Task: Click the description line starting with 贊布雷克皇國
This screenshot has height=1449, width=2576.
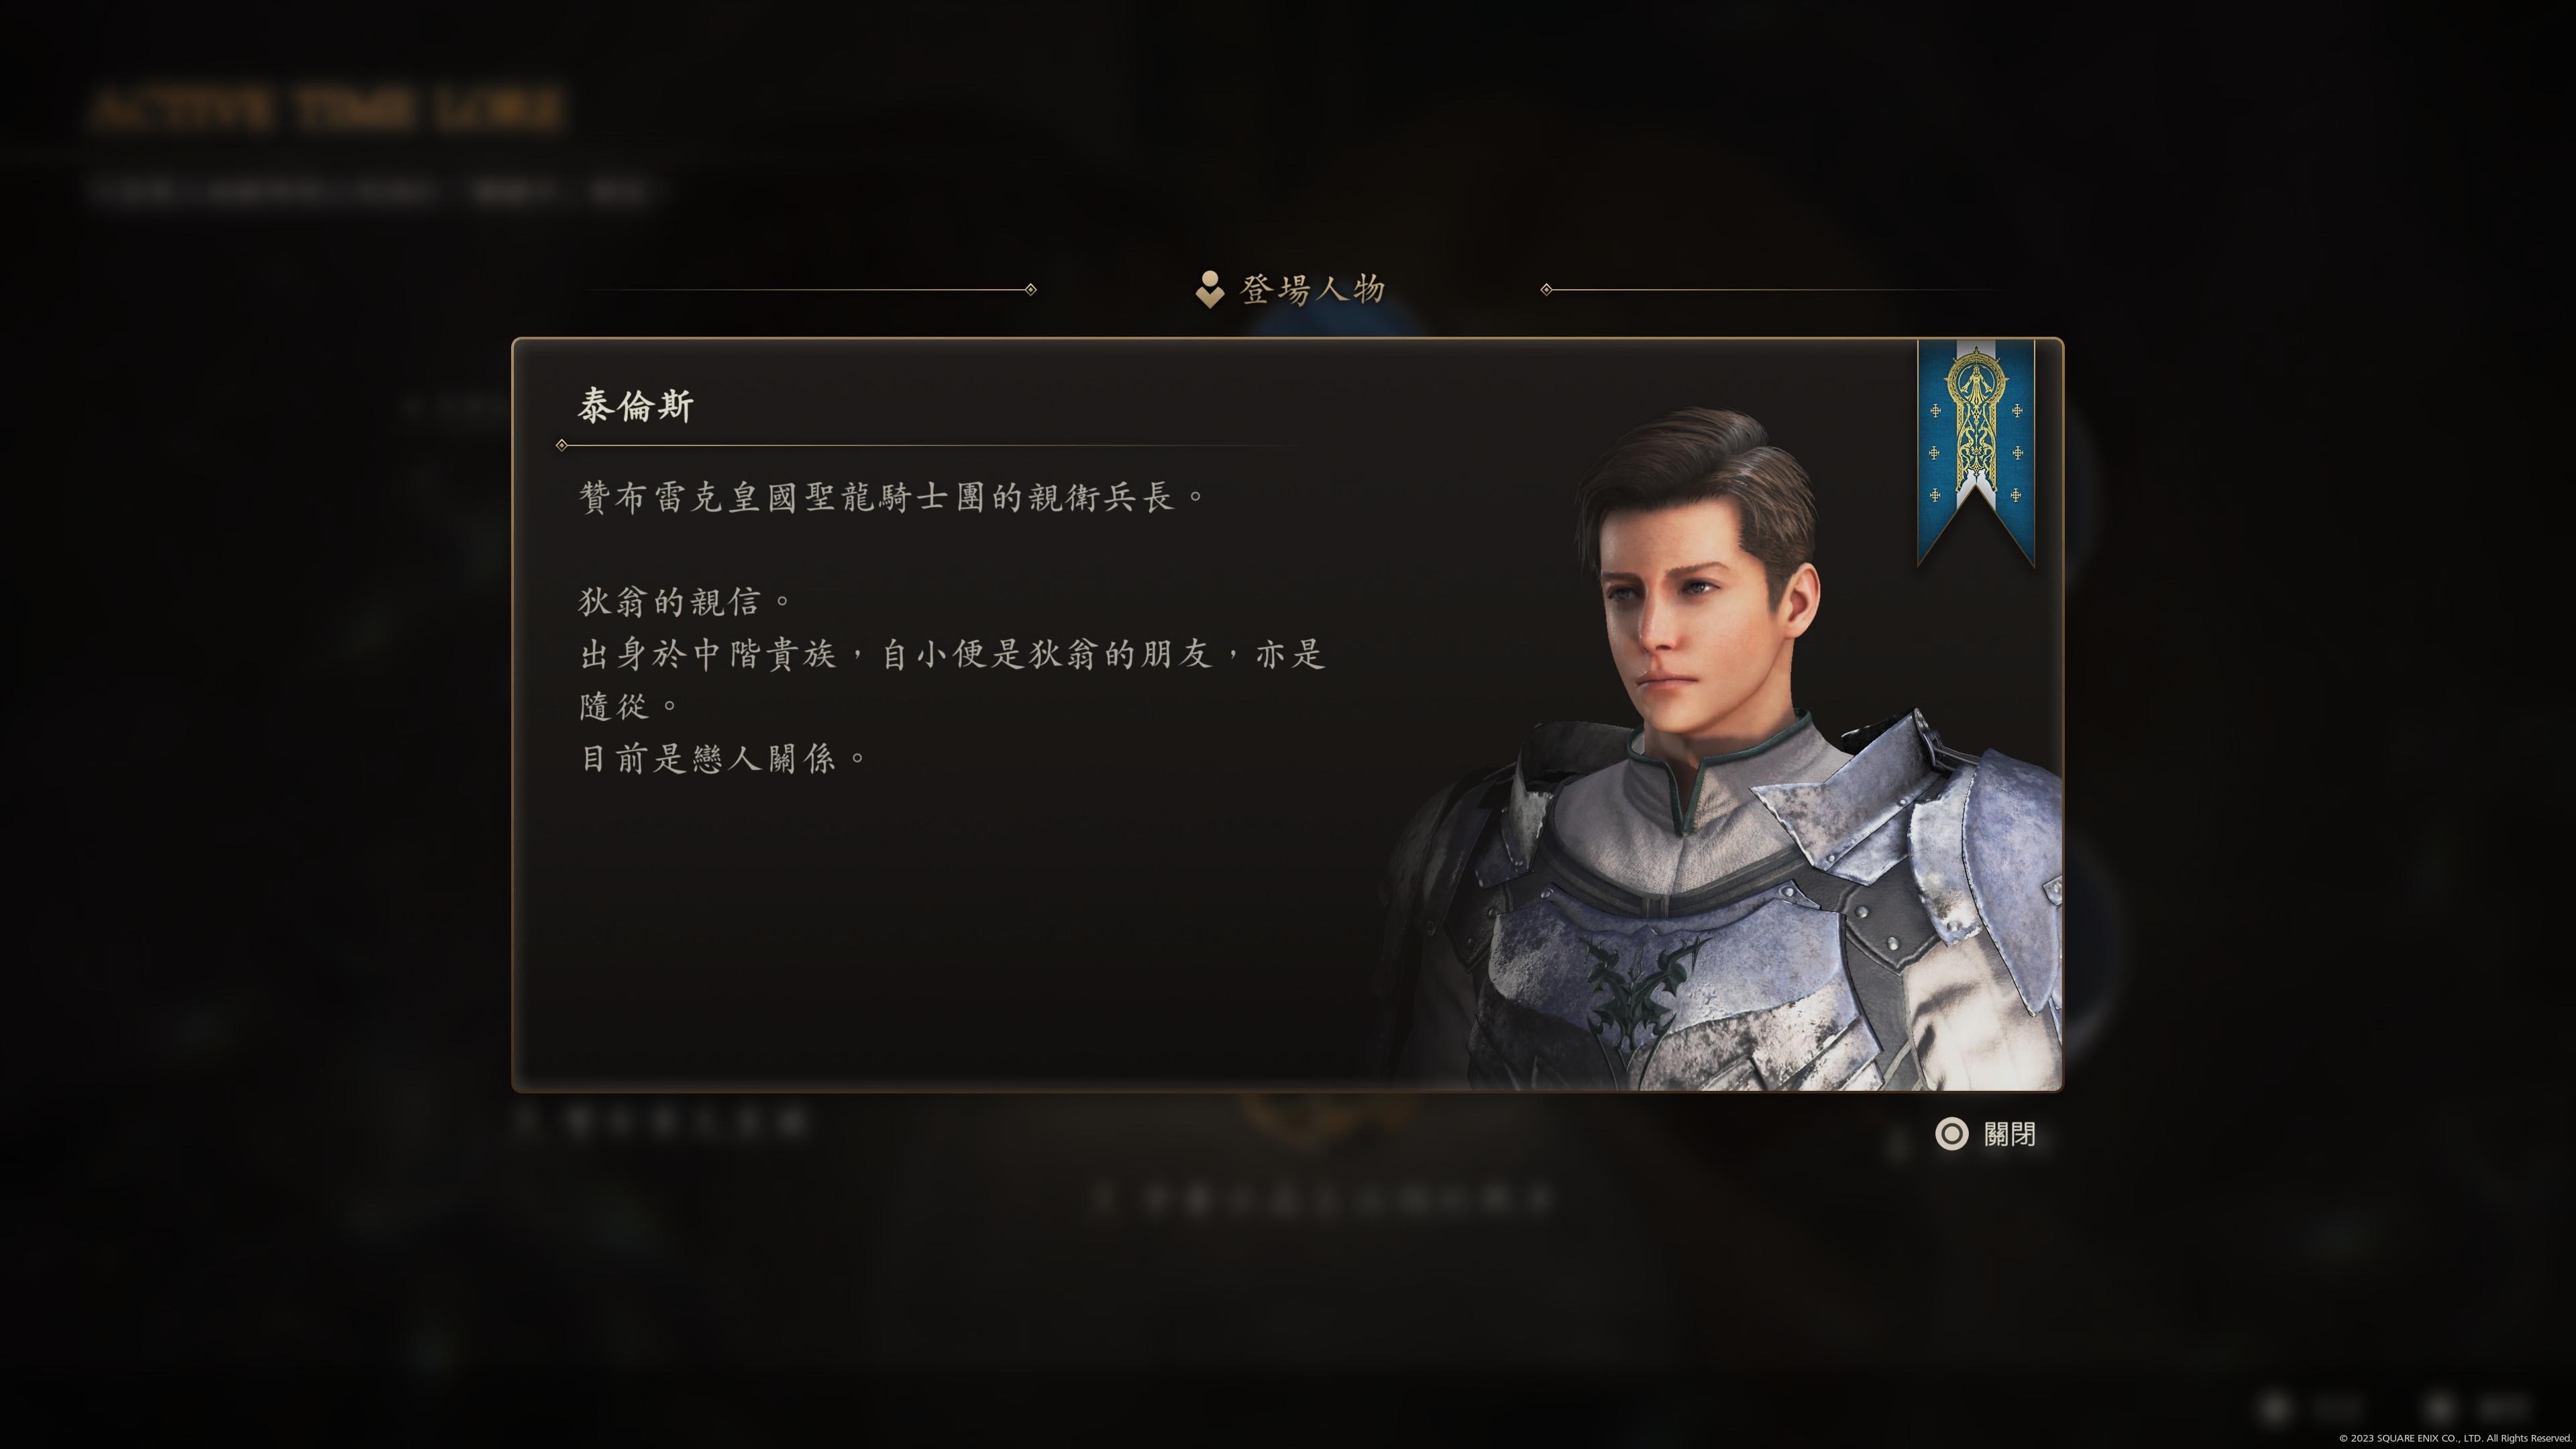Action: pos(892,497)
